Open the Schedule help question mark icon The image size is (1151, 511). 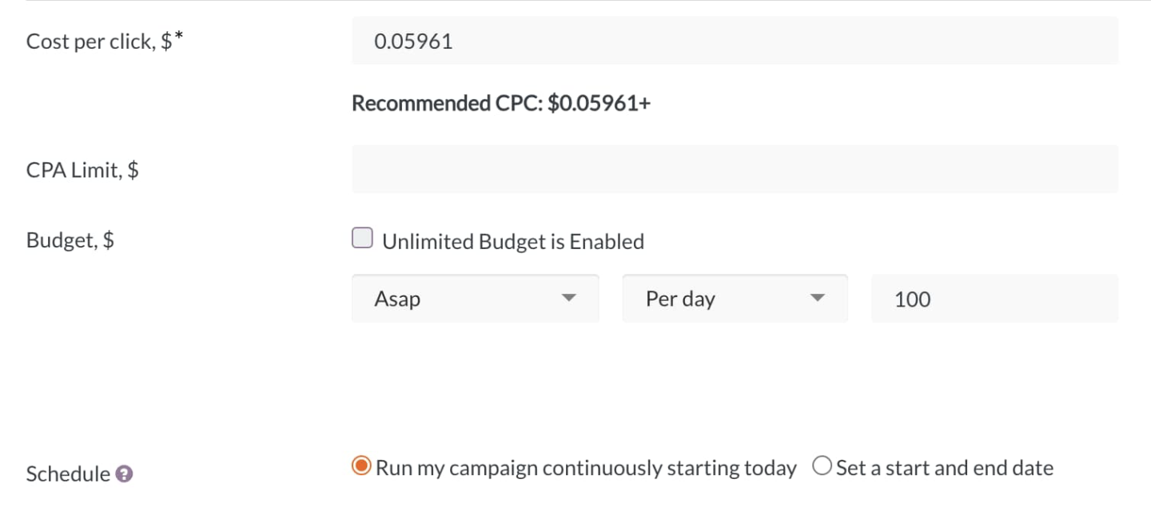tap(124, 474)
